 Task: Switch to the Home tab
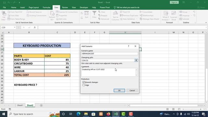coord(14,7)
